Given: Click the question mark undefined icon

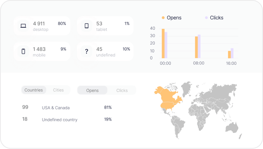Looking at the screenshot, I should coord(86,51).
